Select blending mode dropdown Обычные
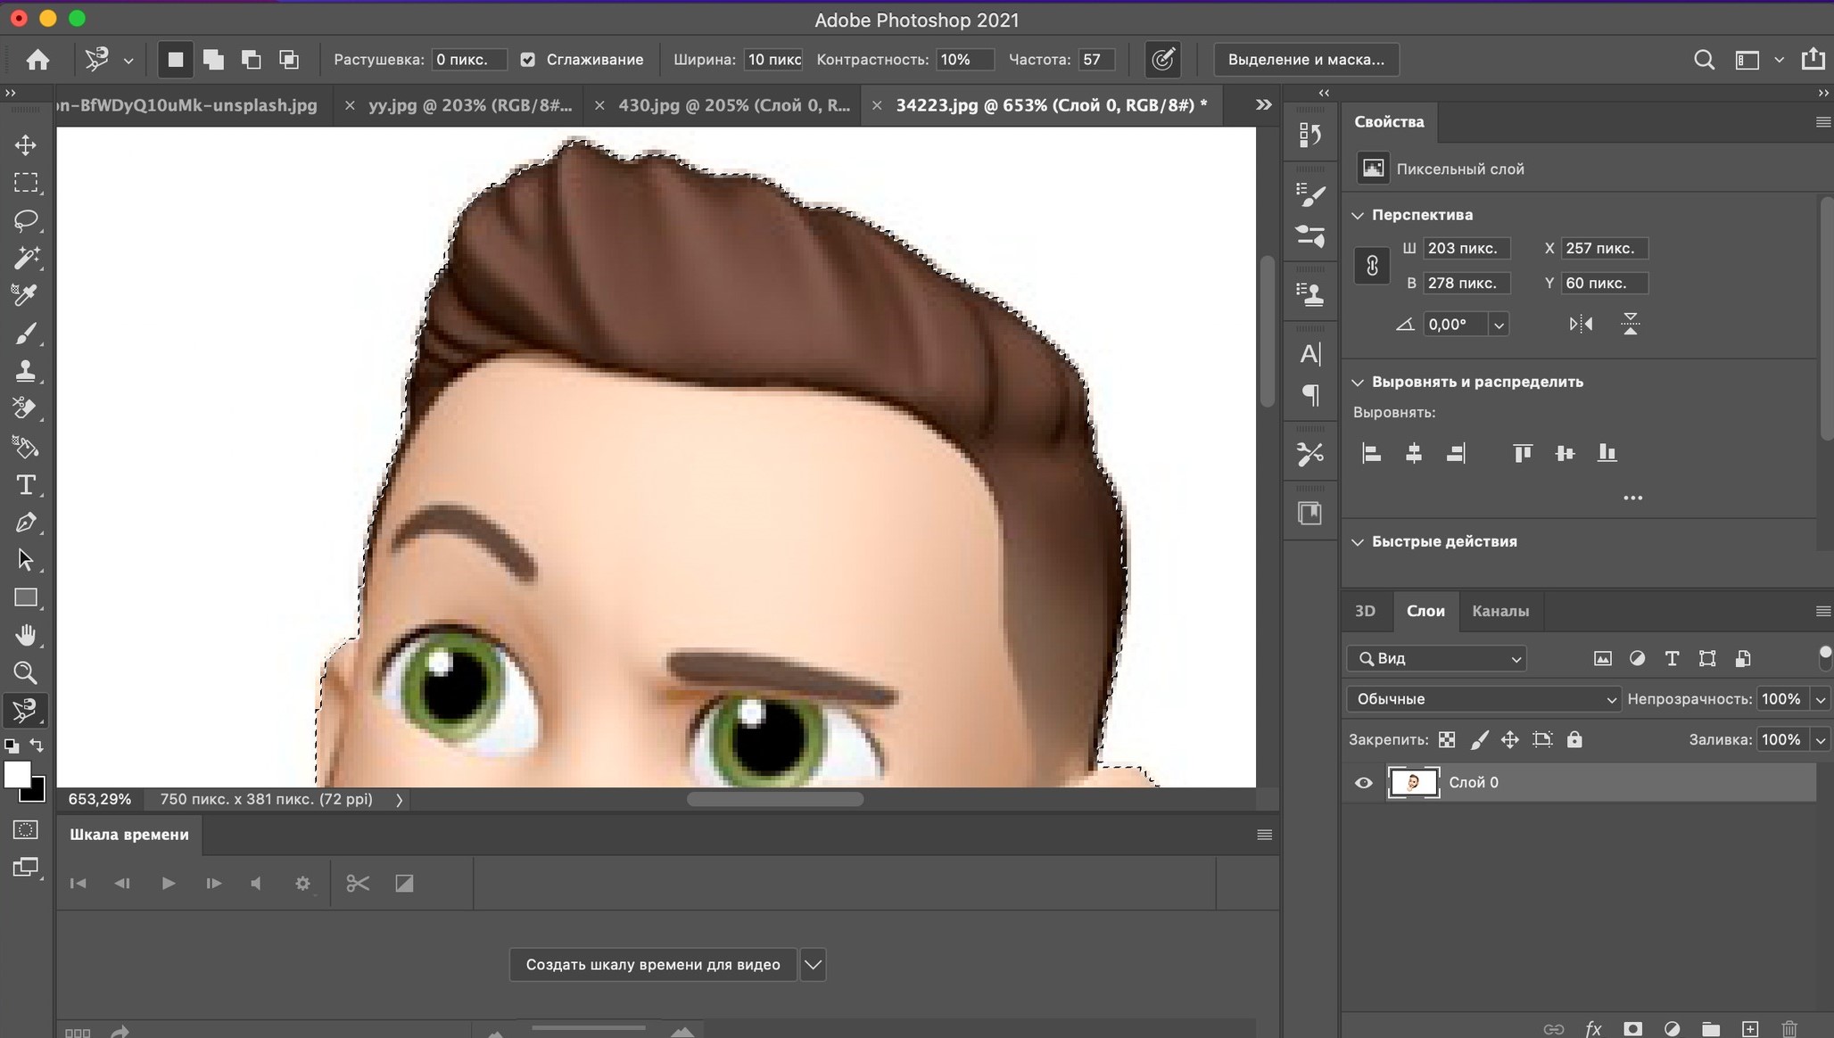 point(1480,698)
